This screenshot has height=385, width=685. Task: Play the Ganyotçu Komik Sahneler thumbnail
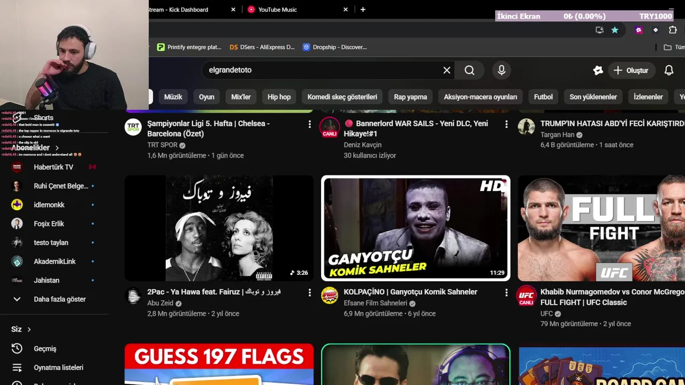point(416,228)
